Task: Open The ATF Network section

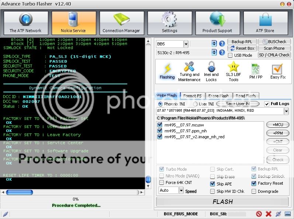Action: (26, 23)
